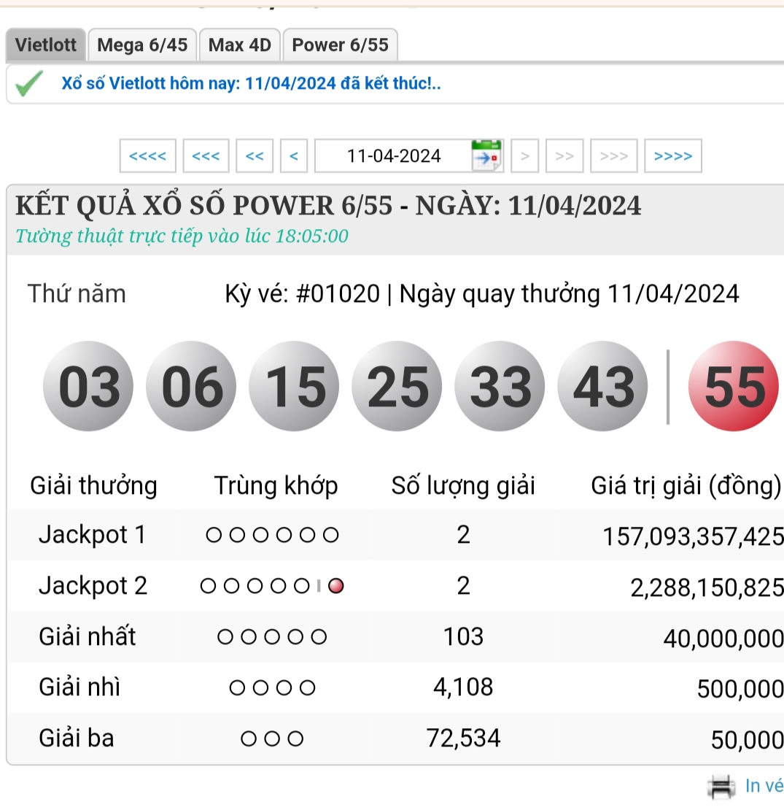Click the red match dot in Jackpot 2 row
The height and width of the screenshot is (810, 784).
point(336,586)
